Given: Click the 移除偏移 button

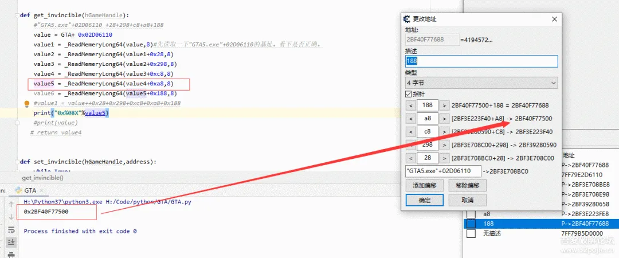Looking at the screenshot, I should click(468, 185).
